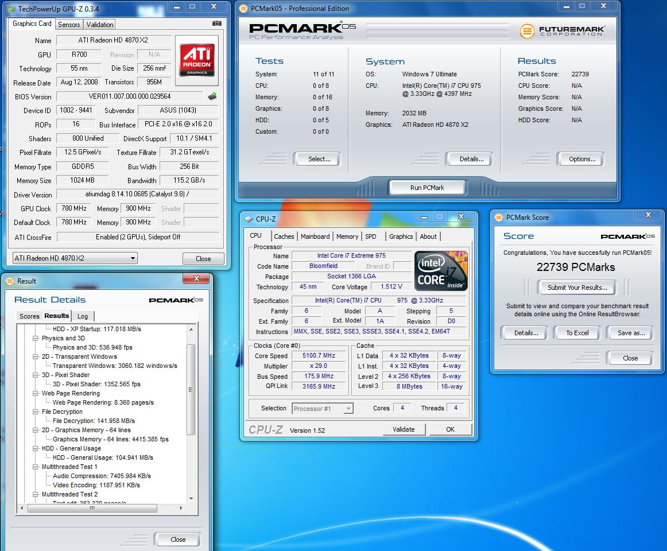Open the SPD tab in CPU-Z
The height and width of the screenshot is (551, 667).
click(x=371, y=236)
